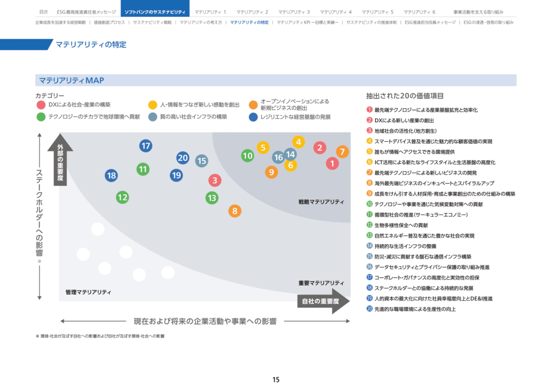
Task: Go to the 価値創造プロセス link
Action: click(109, 23)
